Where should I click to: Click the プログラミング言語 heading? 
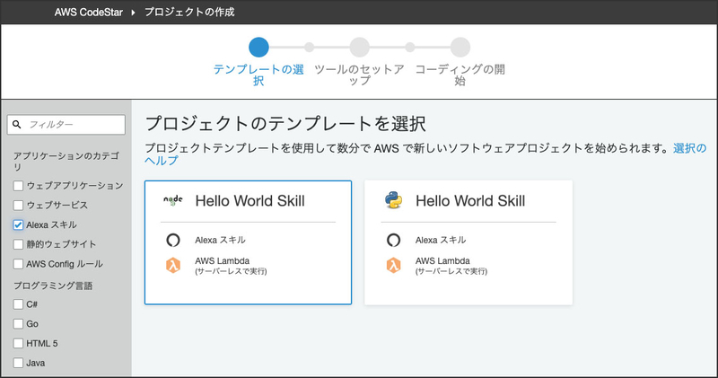click(x=53, y=286)
